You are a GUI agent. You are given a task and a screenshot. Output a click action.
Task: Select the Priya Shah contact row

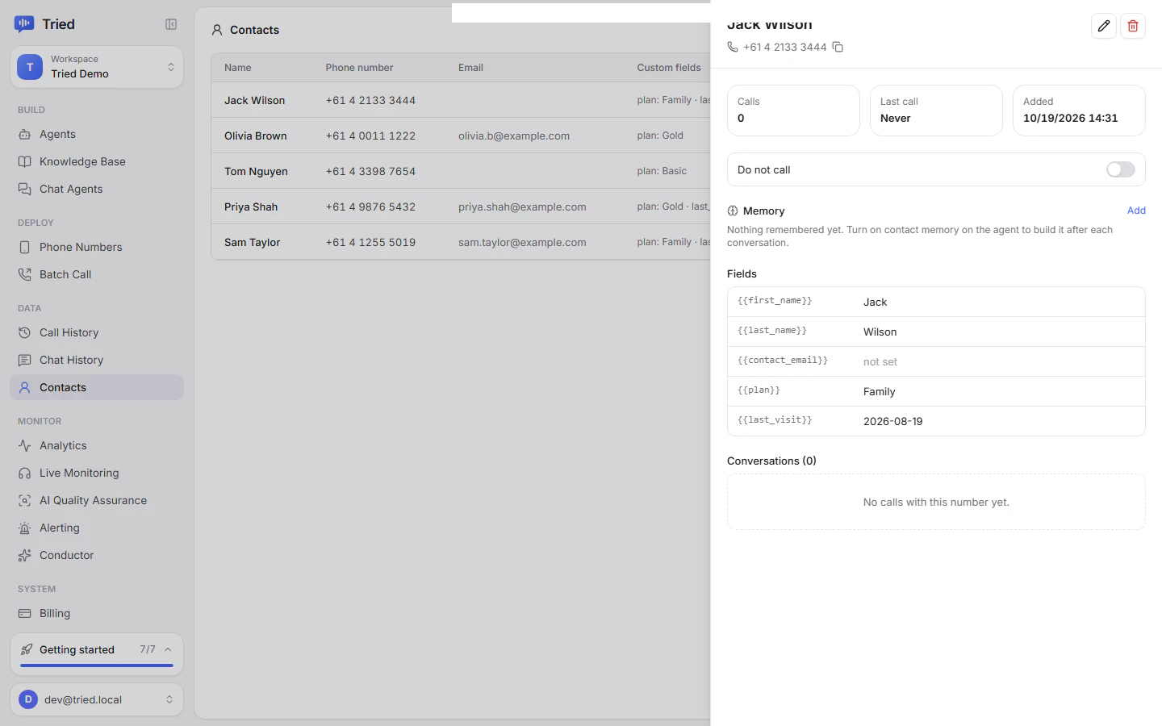[x=461, y=207]
